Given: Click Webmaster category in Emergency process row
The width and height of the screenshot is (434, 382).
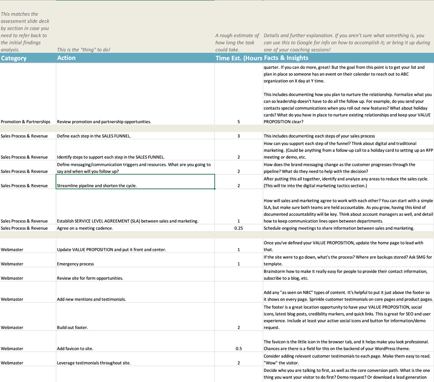Looking at the screenshot, I should pyautogui.click(x=27, y=260).
